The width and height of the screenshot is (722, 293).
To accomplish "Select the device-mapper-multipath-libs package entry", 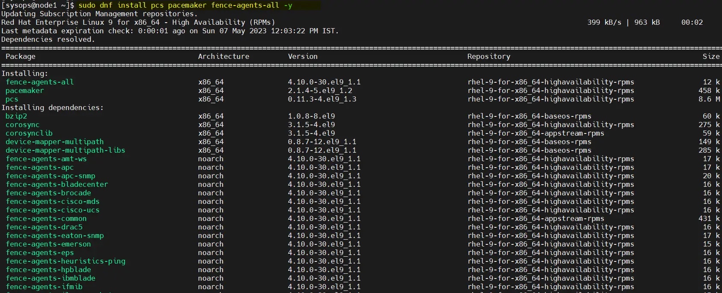I will coord(65,150).
